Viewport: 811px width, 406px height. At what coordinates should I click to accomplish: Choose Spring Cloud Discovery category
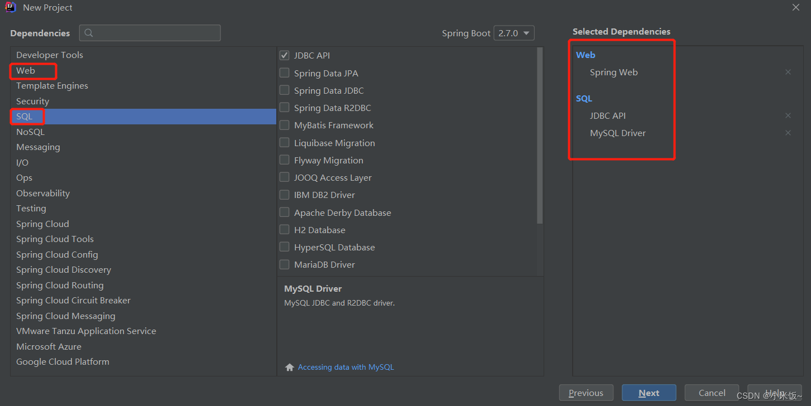(x=143, y=269)
